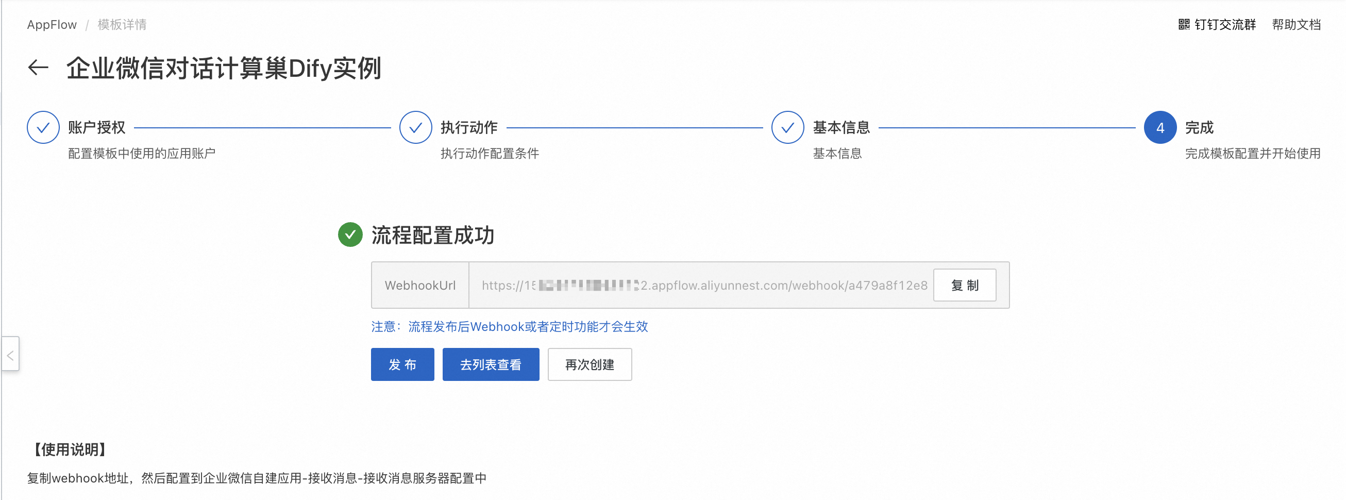This screenshot has width=1346, height=500.
Task: Click the WebhookUrl field label
Action: coord(420,285)
